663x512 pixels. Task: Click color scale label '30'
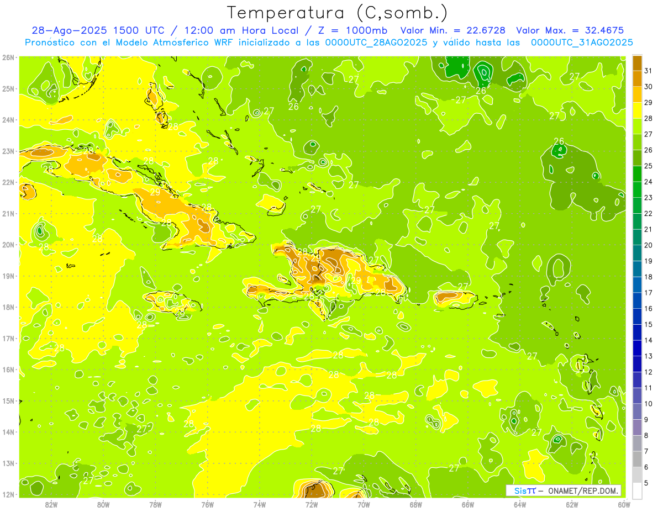point(648,87)
